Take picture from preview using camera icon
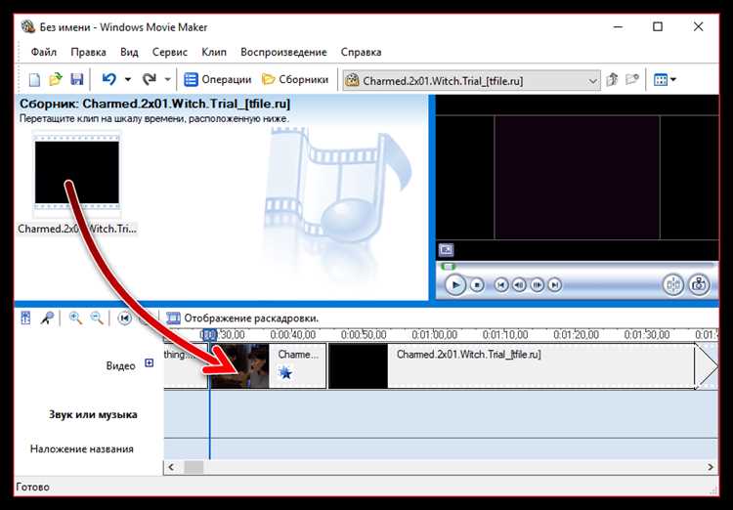Viewport: 733px width, 510px height. click(x=699, y=284)
